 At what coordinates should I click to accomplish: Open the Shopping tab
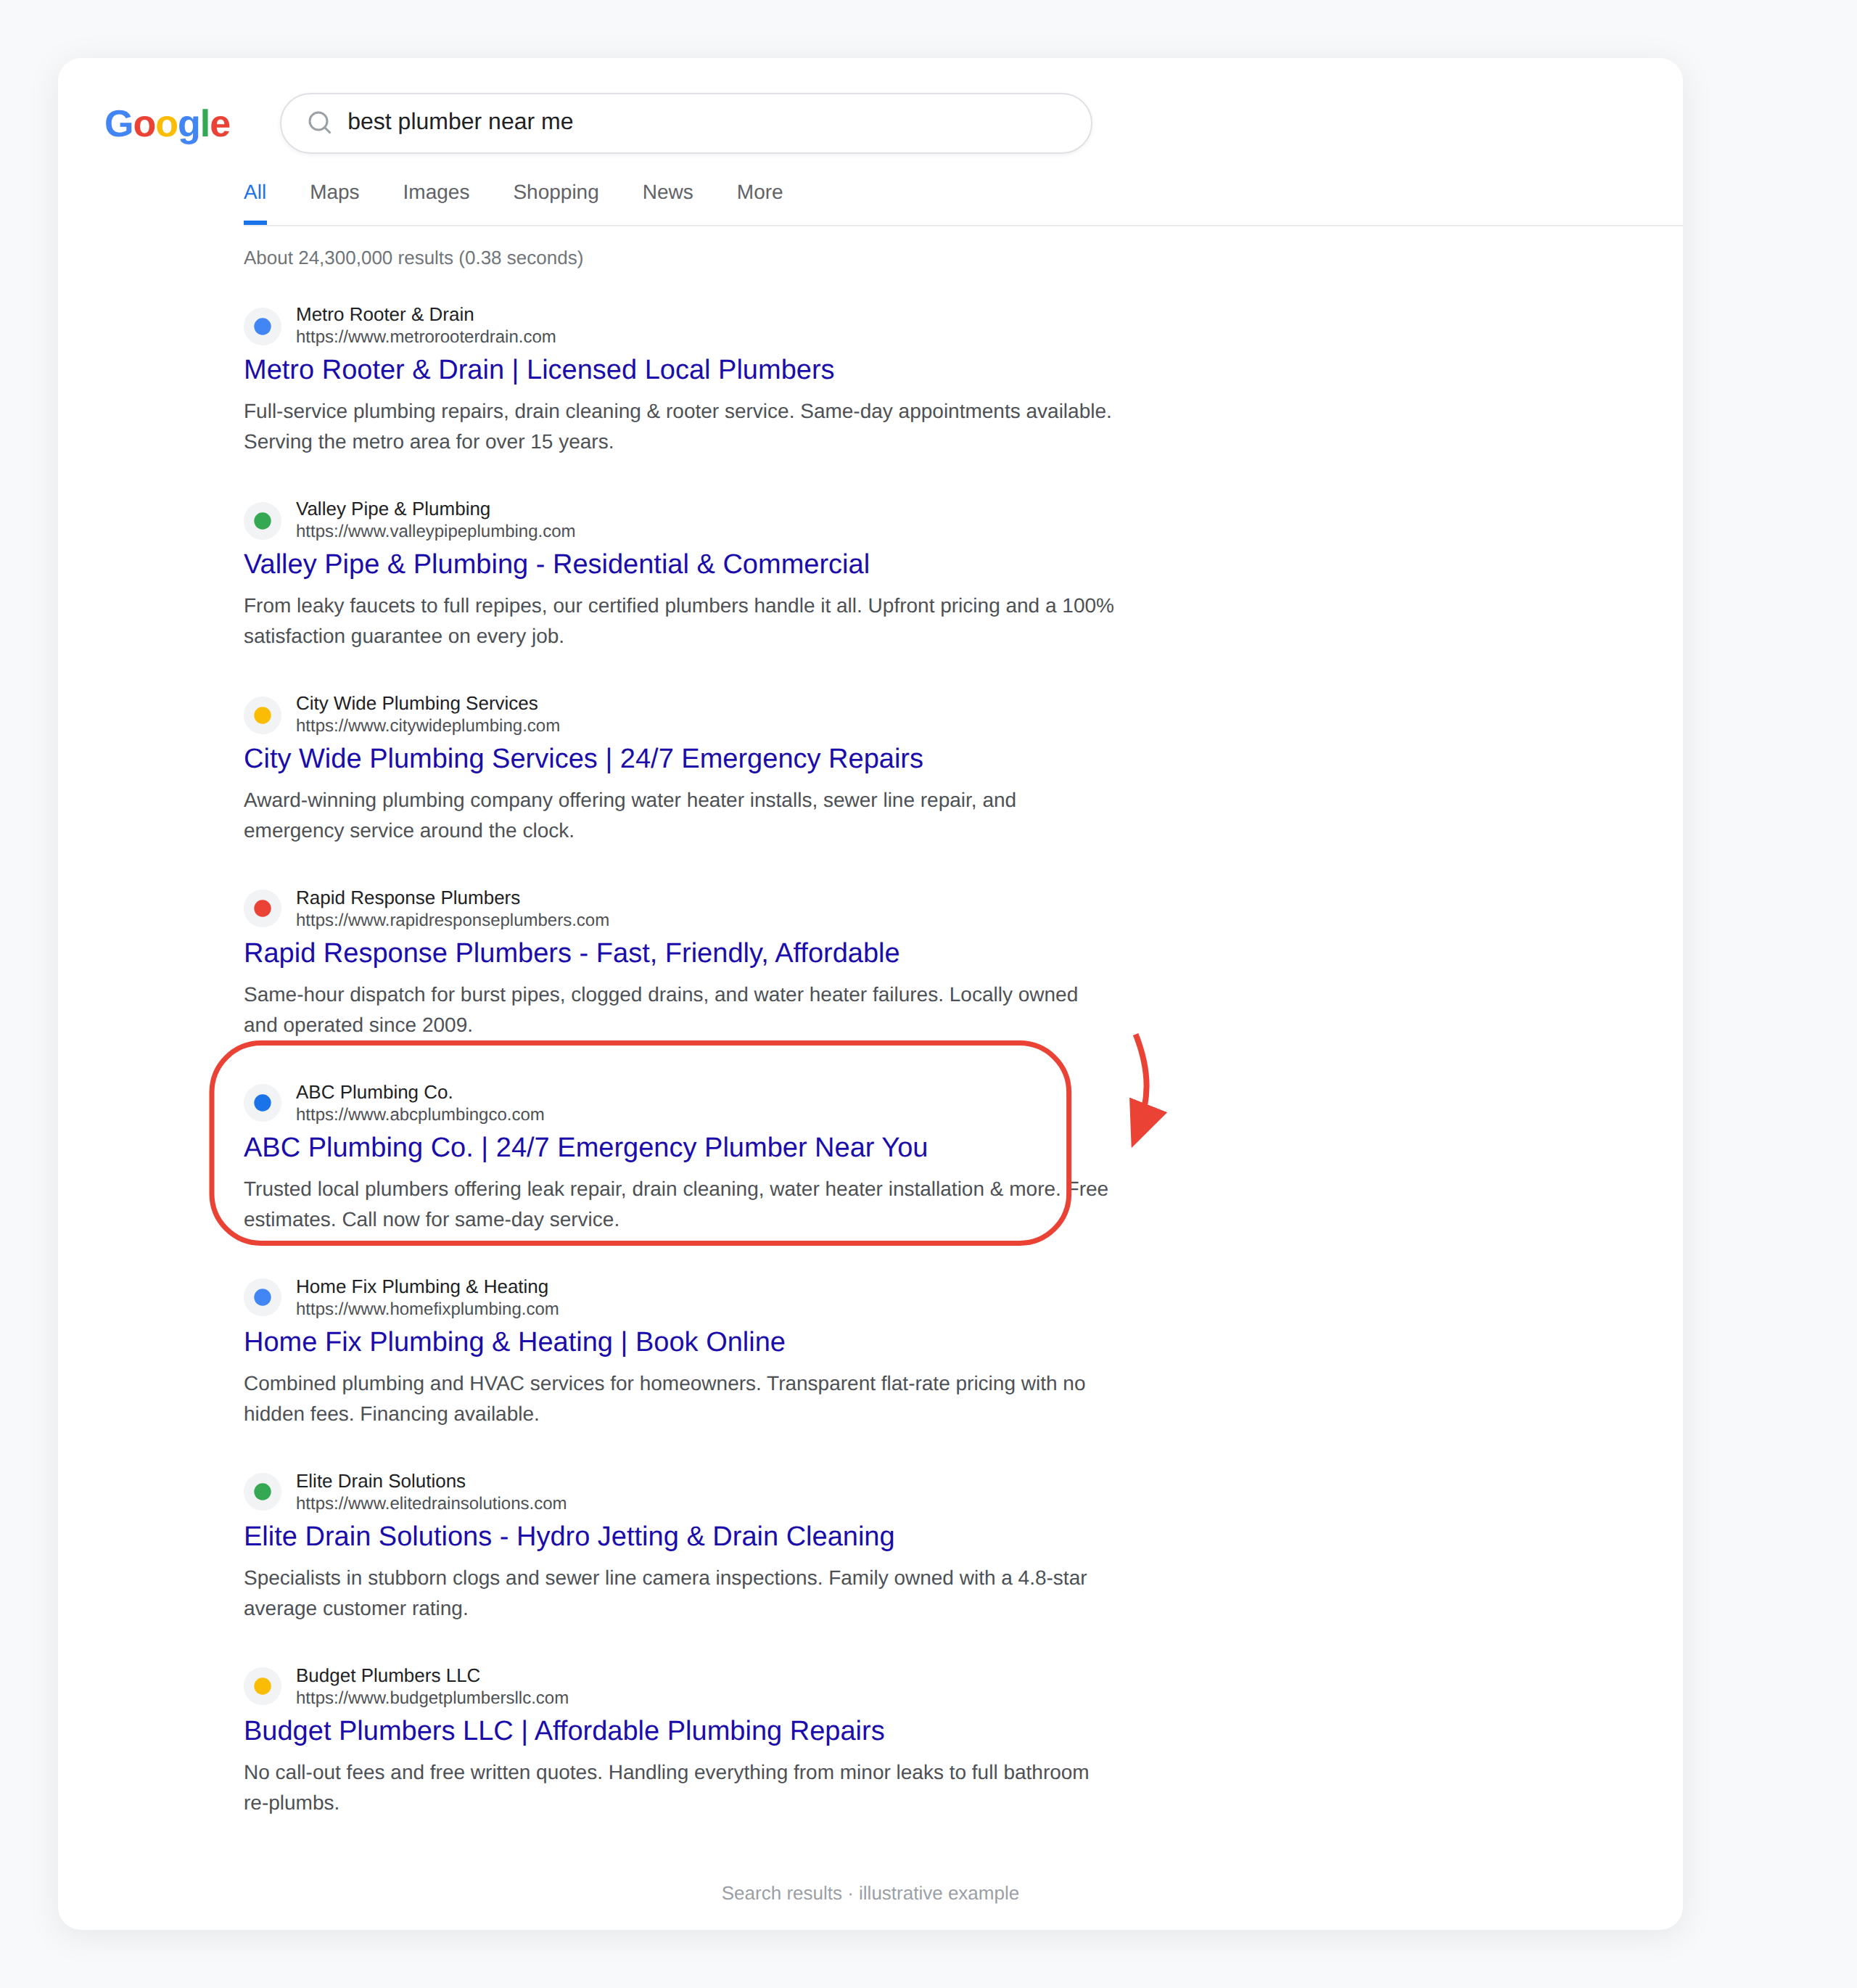pyautogui.click(x=556, y=192)
